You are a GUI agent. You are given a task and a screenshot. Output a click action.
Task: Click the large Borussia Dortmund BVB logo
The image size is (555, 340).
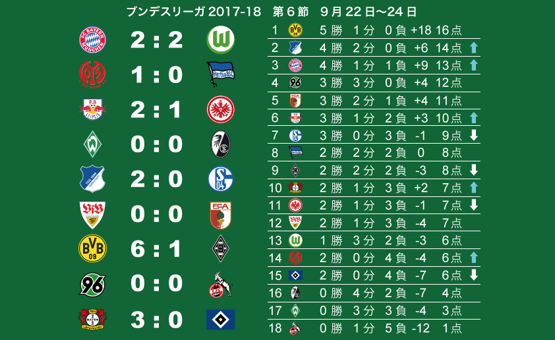point(92,248)
